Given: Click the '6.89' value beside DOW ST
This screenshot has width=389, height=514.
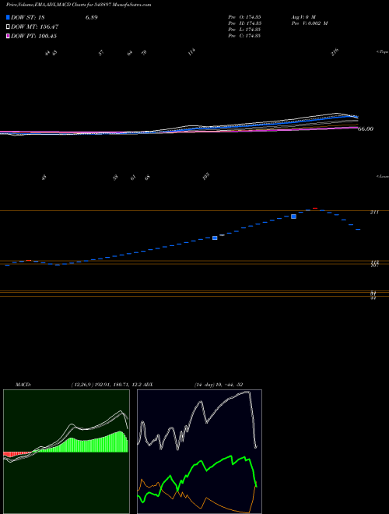Looking at the screenshot, I should (x=92, y=17).
